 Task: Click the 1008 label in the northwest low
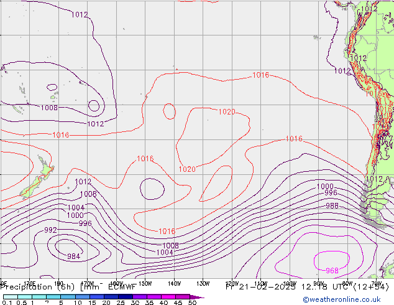(49, 108)
